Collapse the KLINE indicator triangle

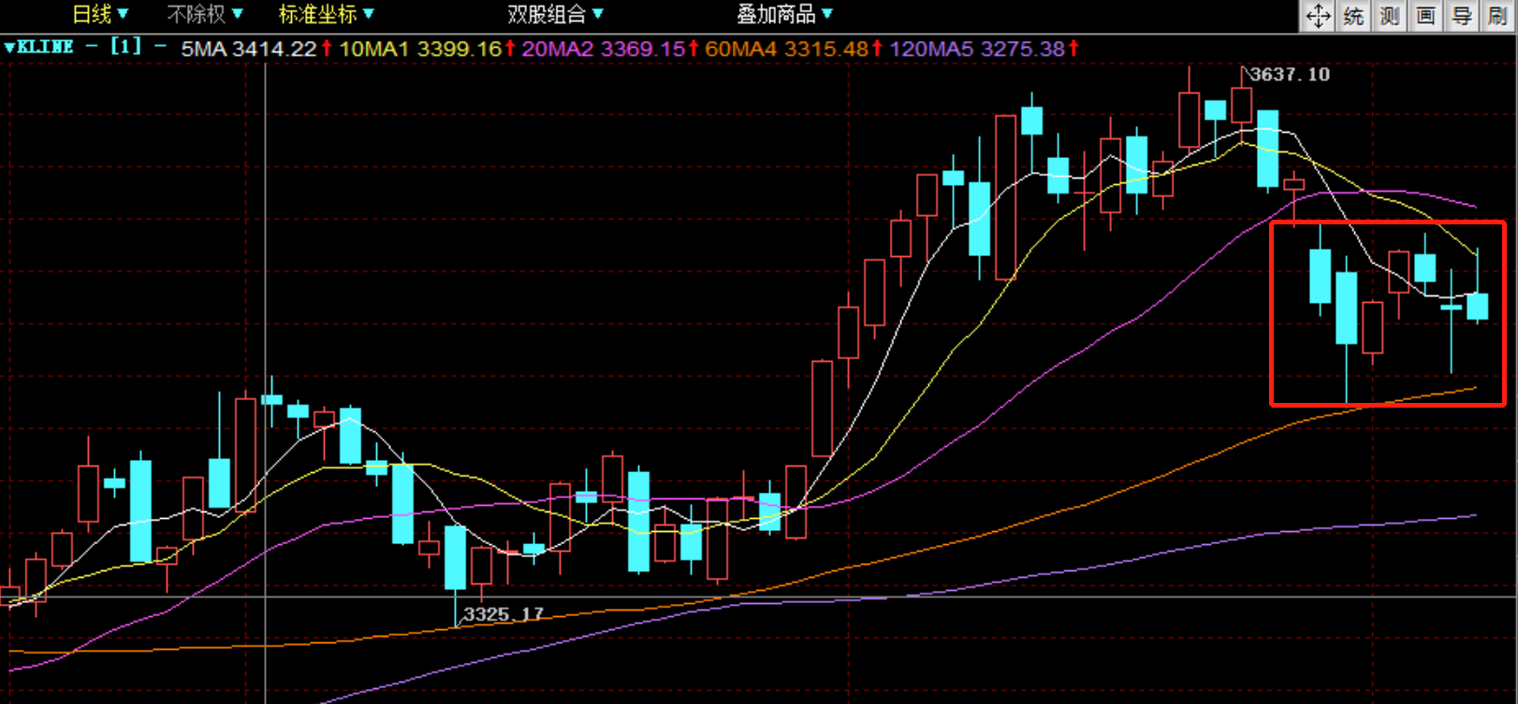pyautogui.click(x=9, y=47)
